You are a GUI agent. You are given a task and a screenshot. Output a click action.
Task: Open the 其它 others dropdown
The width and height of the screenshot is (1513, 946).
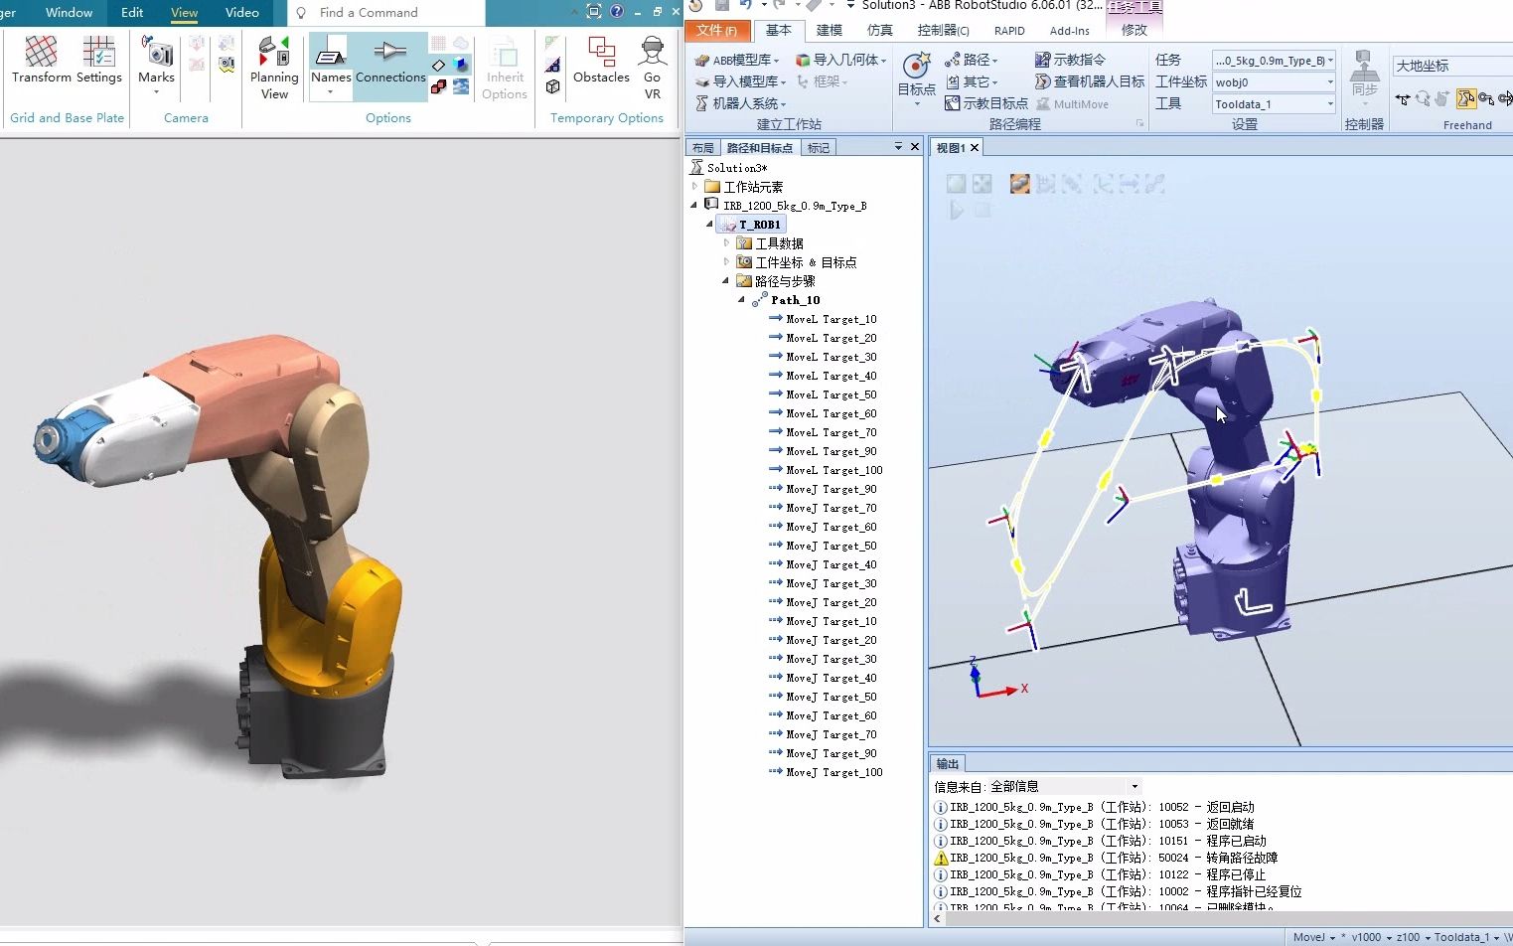click(971, 81)
